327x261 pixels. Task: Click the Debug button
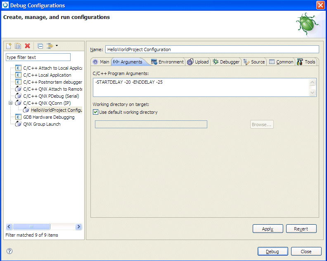point(272,252)
